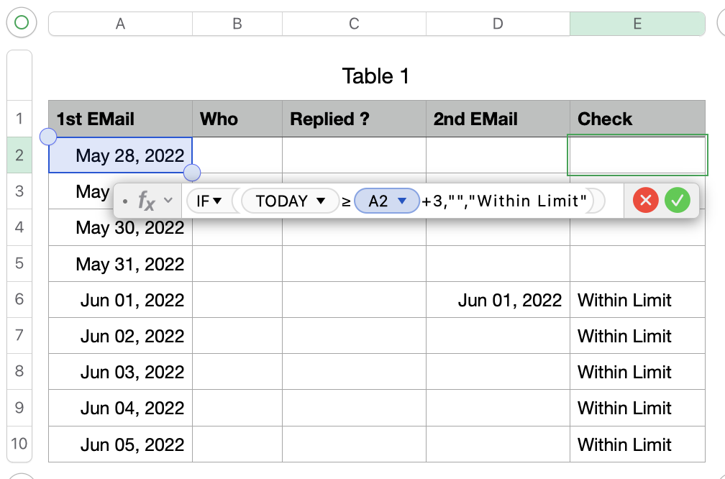This screenshot has height=479, width=725.
Task: Click the fx function icon
Action: coord(146,201)
